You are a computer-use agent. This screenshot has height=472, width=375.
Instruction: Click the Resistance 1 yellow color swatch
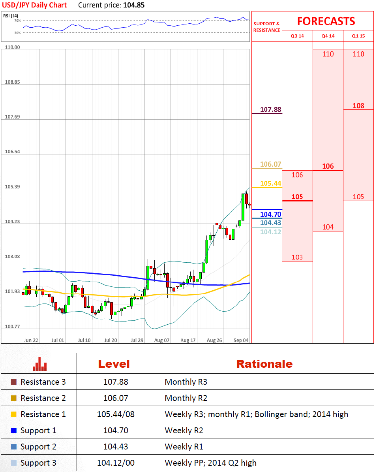(13, 414)
